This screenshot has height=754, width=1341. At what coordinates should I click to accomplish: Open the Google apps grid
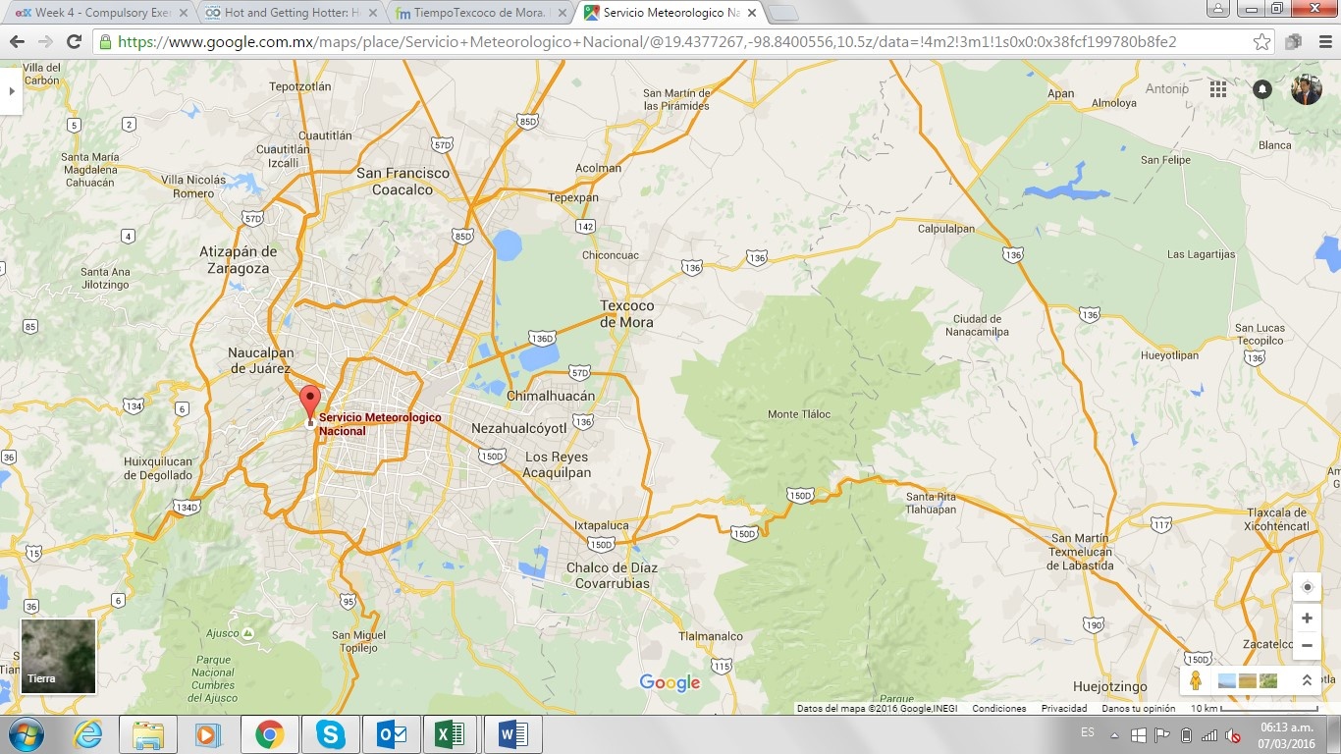pos(1218,89)
